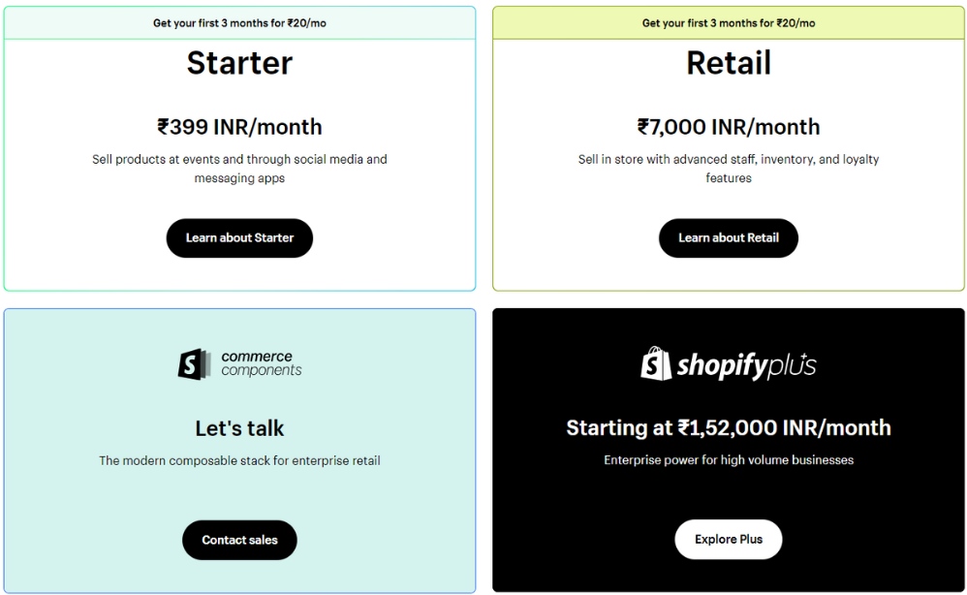Image resolution: width=967 pixels, height=595 pixels.
Task: Select the Starter plan heading
Action: click(238, 63)
